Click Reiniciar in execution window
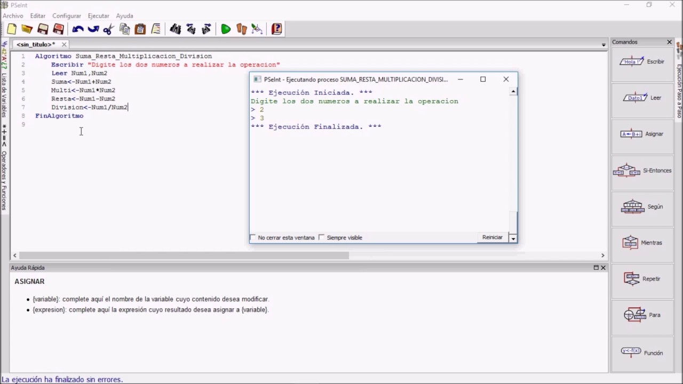This screenshot has height=384, width=683. (493, 237)
